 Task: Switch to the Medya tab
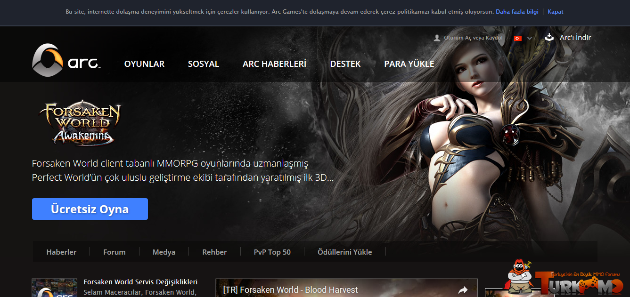pos(164,252)
